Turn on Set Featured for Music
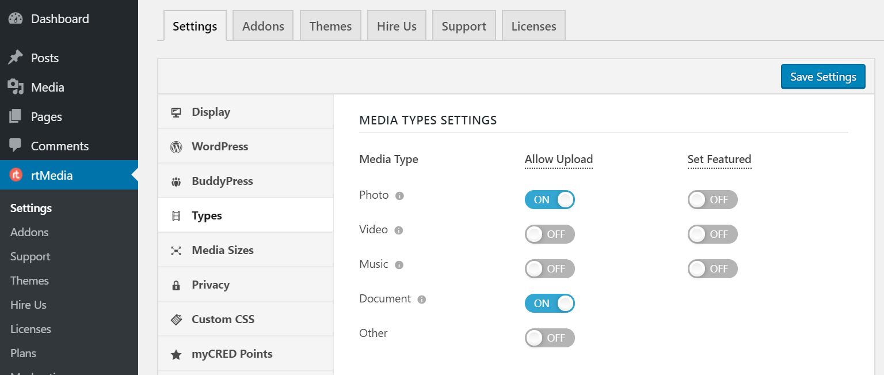This screenshot has width=884, height=375. [712, 268]
